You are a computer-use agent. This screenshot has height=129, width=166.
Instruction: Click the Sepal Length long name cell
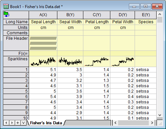click(43, 22)
